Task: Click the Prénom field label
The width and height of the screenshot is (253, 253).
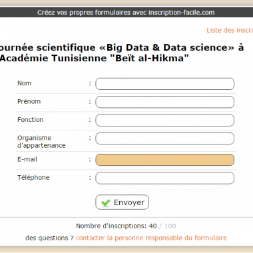Action: click(29, 101)
